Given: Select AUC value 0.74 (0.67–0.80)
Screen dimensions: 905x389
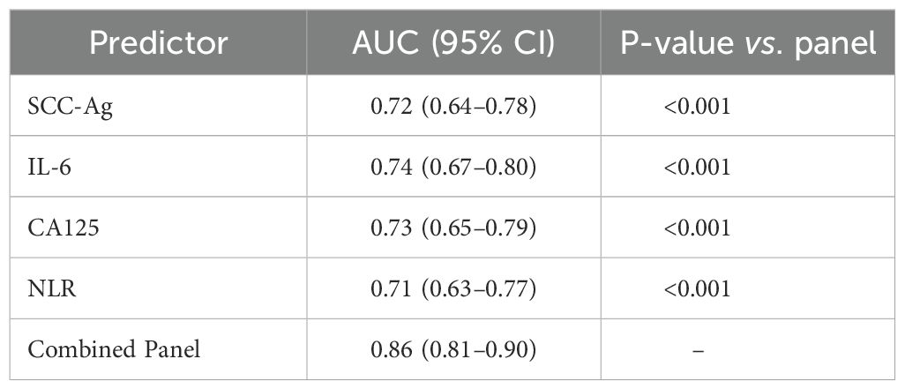Looking at the screenshot, I should pos(454,168).
